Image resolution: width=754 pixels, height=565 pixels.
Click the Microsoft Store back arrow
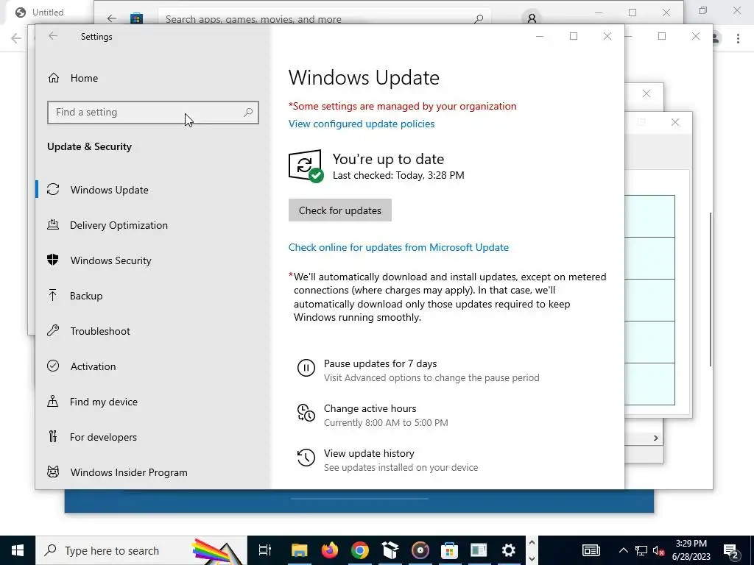click(x=112, y=18)
